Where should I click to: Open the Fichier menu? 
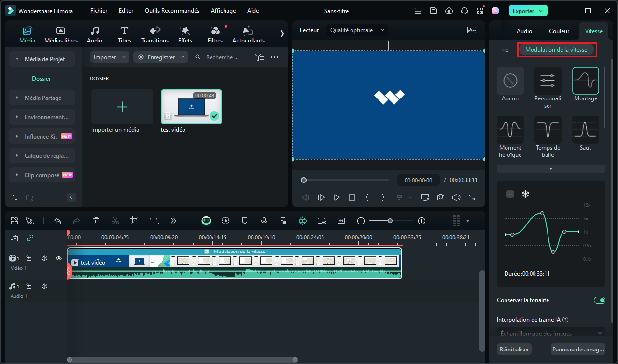tap(99, 11)
